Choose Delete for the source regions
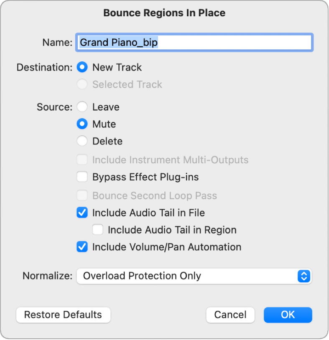Image resolution: width=329 pixels, height=340 pixels. pyautogui.click(x=82, y=141)
